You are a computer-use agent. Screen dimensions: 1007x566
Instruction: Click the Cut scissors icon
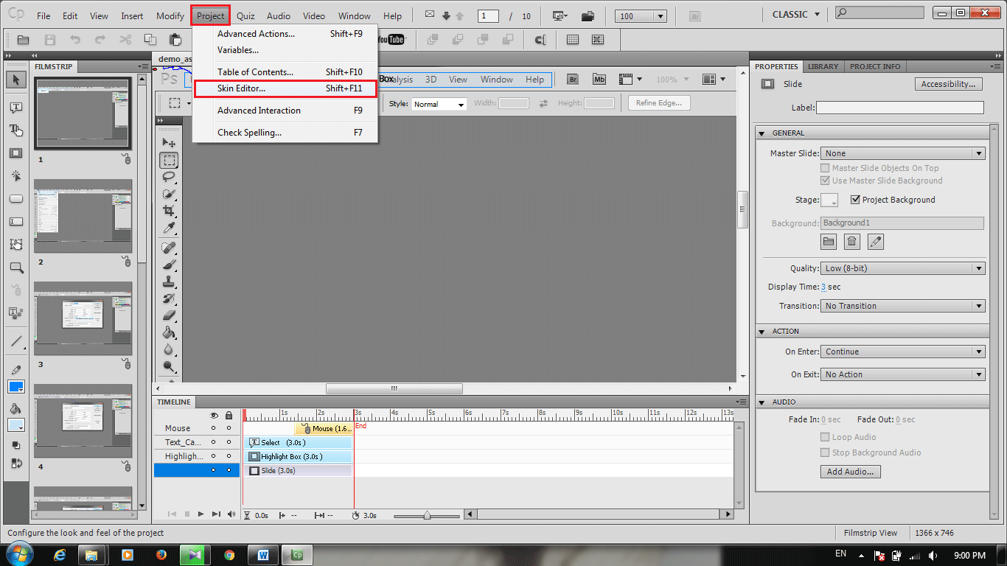(125, 40)
